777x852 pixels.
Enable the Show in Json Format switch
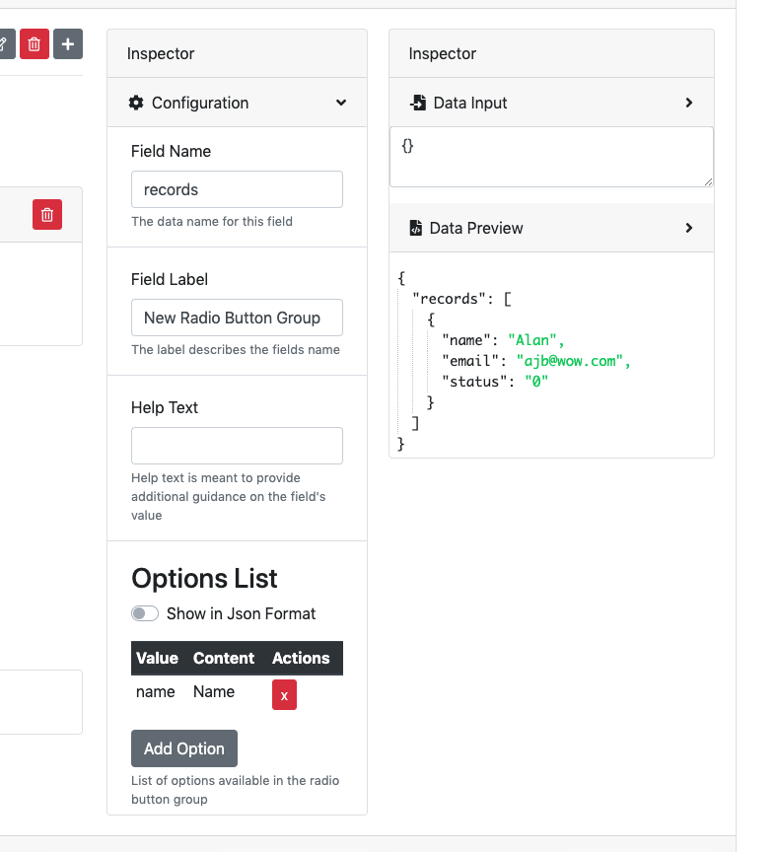click(x=144, y=612)
